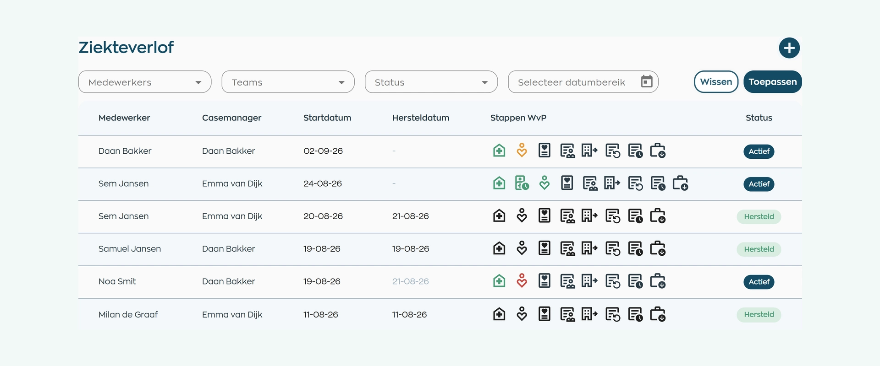The width and height of the screenshot is (880, 366).
Task: Click certificate-person icon in Milan de Graaf's row
Action: click(x=567, y=314)
